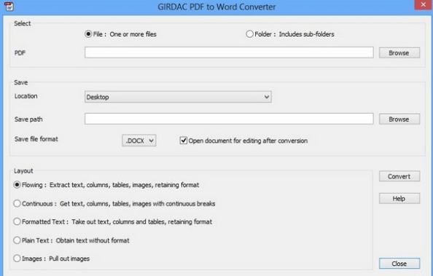Click the Save path input field

coord(229,119)
